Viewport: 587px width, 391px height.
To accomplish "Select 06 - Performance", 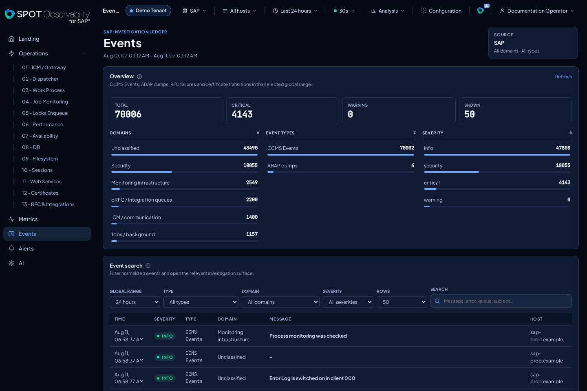I will (x=43, y=125).
